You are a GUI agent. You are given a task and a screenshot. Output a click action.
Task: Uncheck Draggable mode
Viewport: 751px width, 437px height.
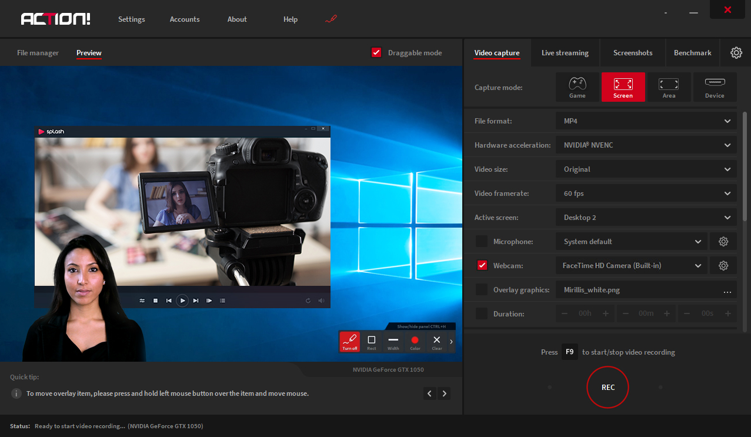[376, 52]
